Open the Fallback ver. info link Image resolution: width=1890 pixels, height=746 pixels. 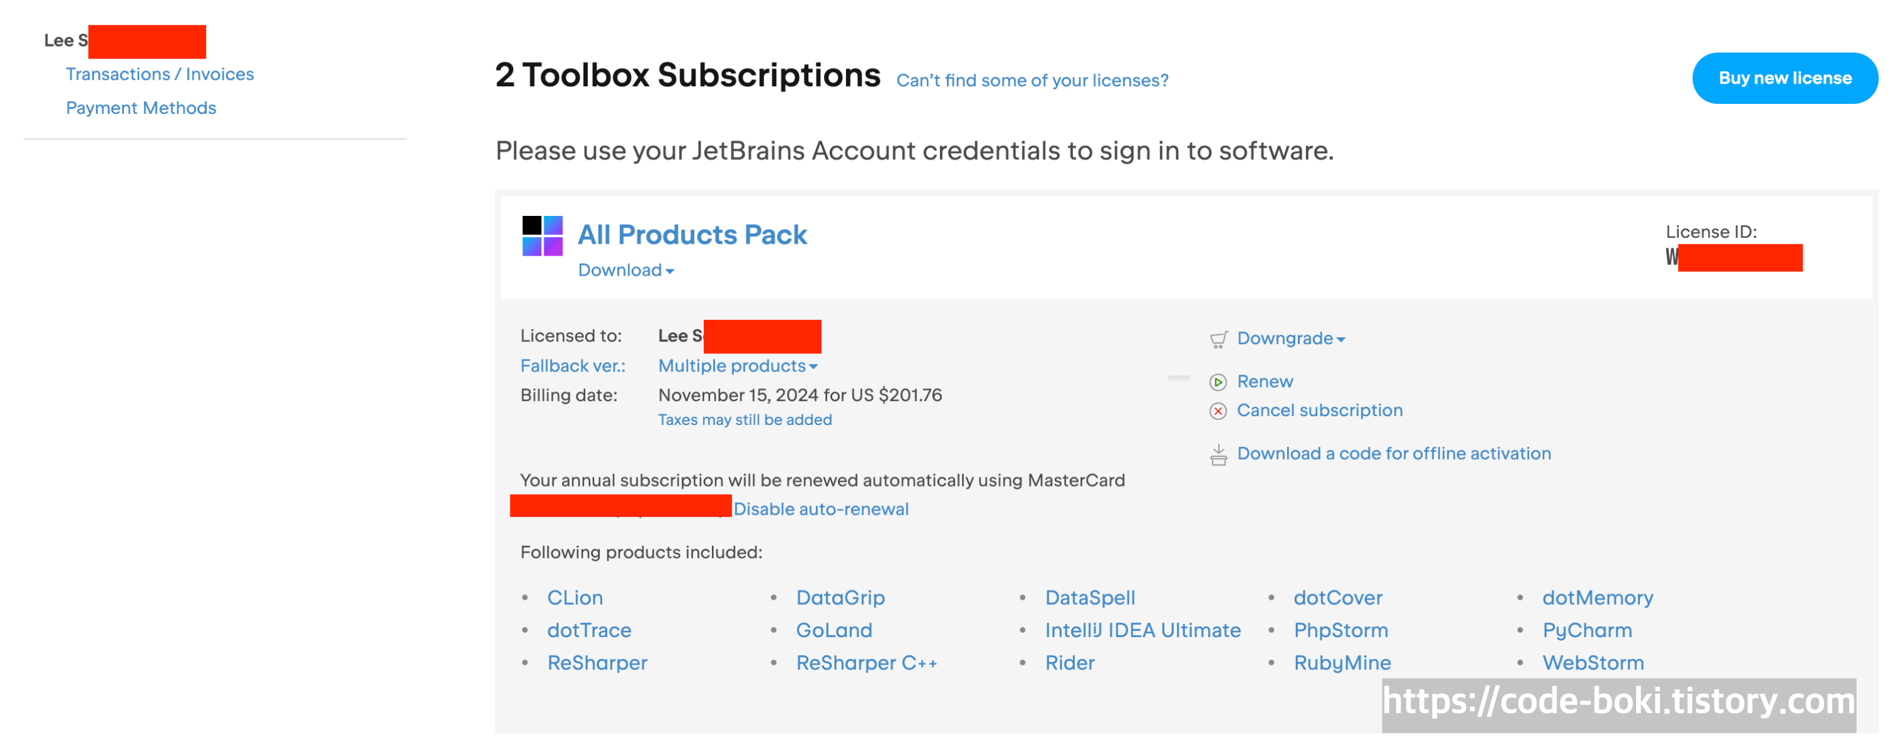point(572,366)
